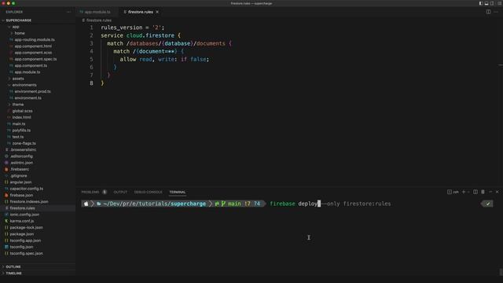
Task: Open .browserslistrc file
Action: 23,149
